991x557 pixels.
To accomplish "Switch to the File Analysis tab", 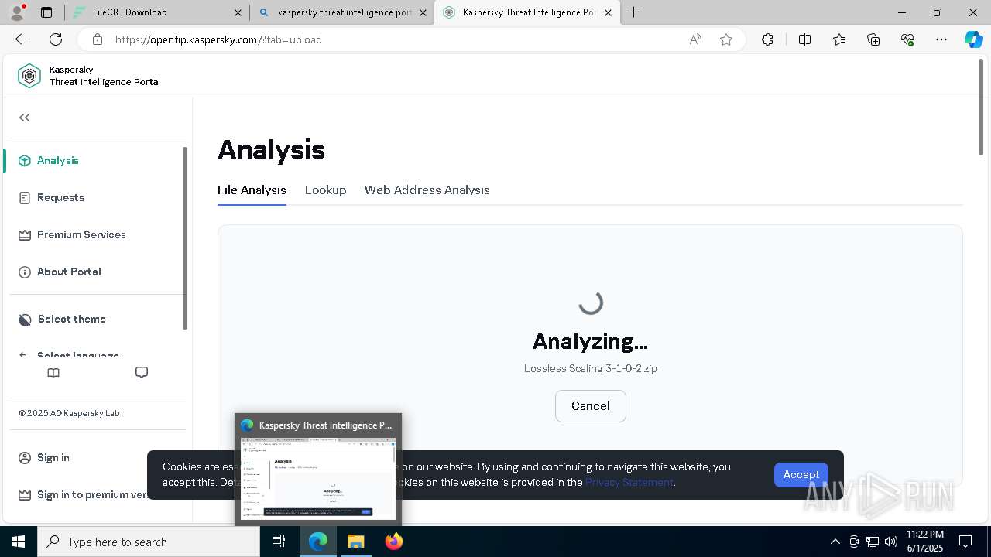I will coord(252,190).
